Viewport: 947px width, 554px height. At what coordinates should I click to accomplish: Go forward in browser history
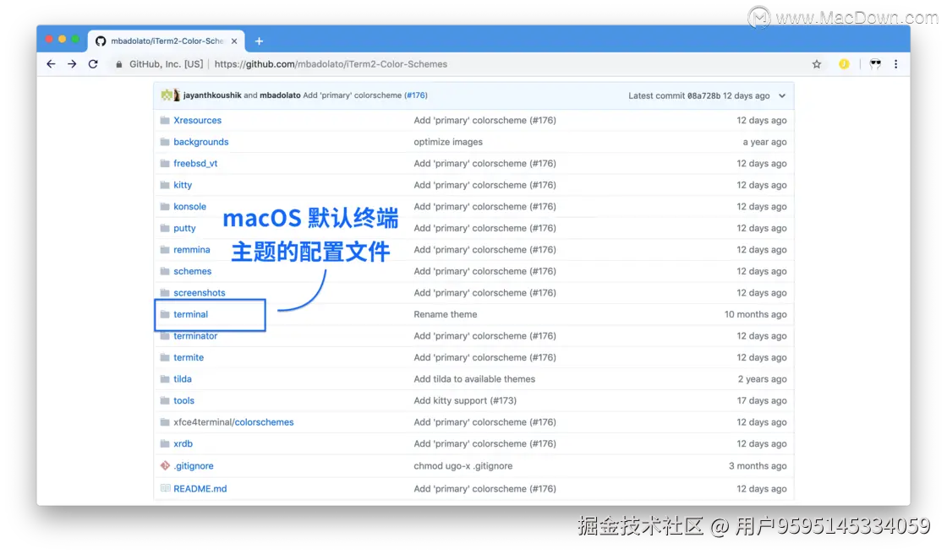[72, 64]
